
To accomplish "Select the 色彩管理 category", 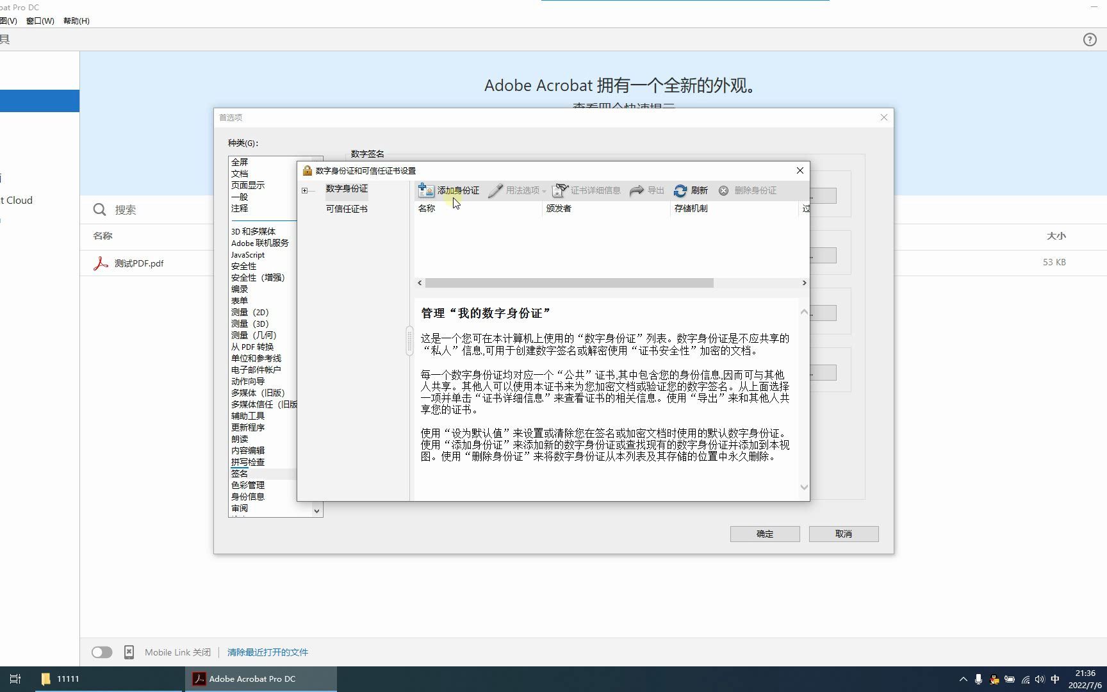I will [248, 485].
